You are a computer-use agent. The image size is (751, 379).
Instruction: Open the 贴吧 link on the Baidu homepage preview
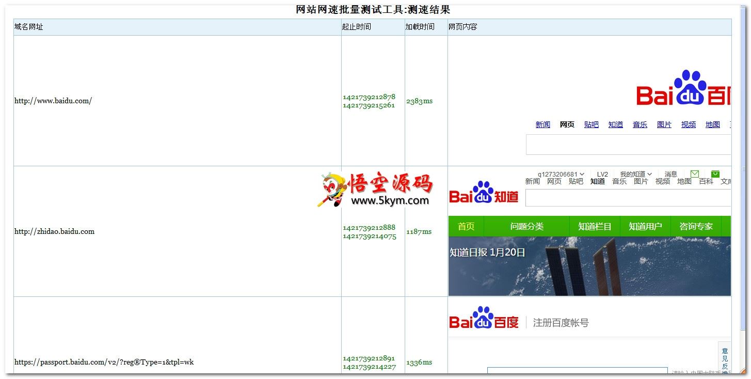click(x=592, y=124)
